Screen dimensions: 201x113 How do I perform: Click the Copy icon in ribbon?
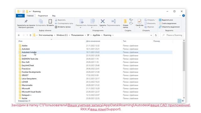click(x=41, y=21)
